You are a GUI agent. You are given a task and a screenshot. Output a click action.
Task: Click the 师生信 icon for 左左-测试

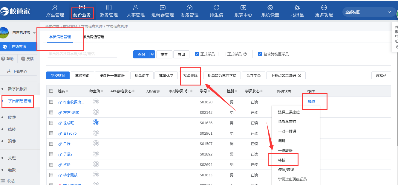coord(96,112)
